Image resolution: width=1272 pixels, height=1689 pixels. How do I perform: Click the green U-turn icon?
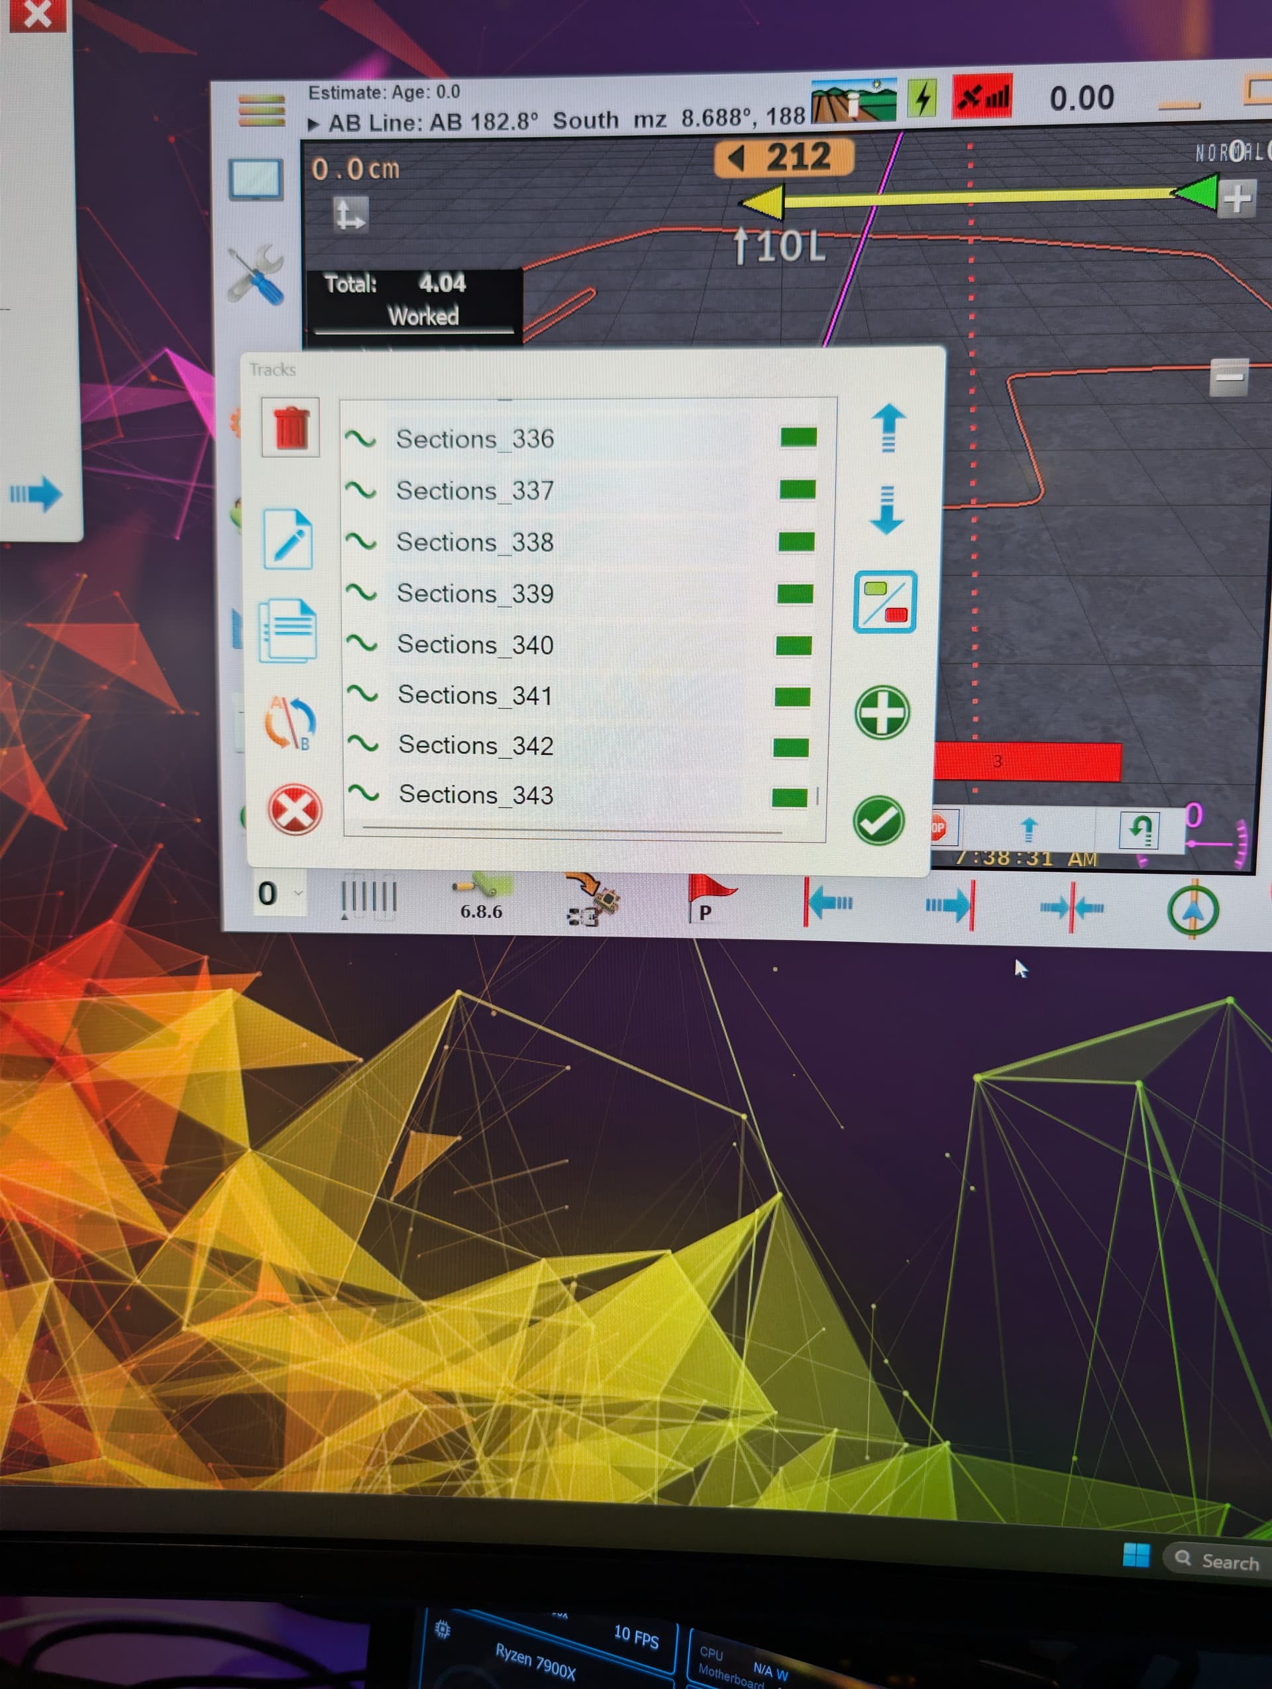point(1139,830)
